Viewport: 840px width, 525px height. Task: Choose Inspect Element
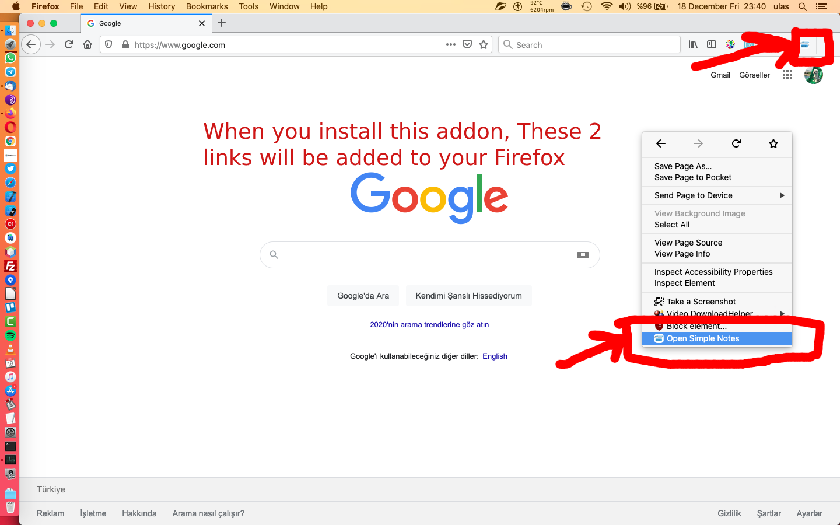(717, 283)
